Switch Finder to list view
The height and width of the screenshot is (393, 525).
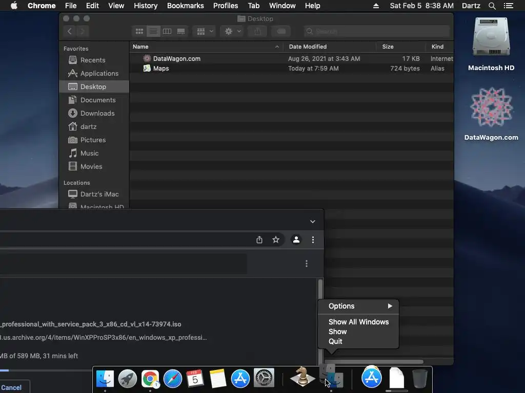153,31
